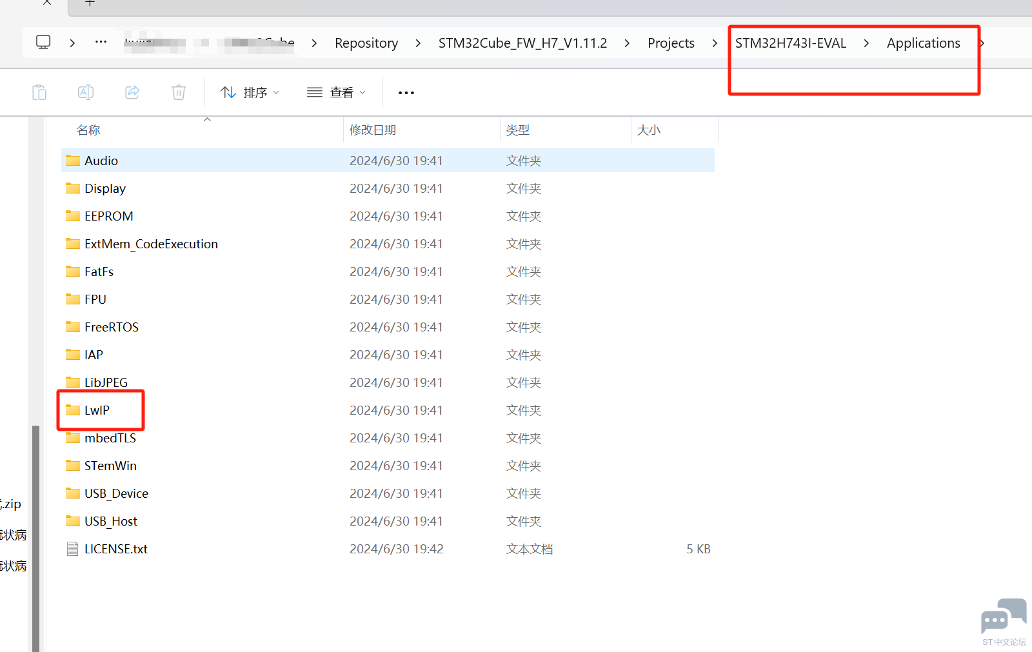1032x652 pixels.
Task: Click the FPU folder name
Action: [x=95, y=299]
